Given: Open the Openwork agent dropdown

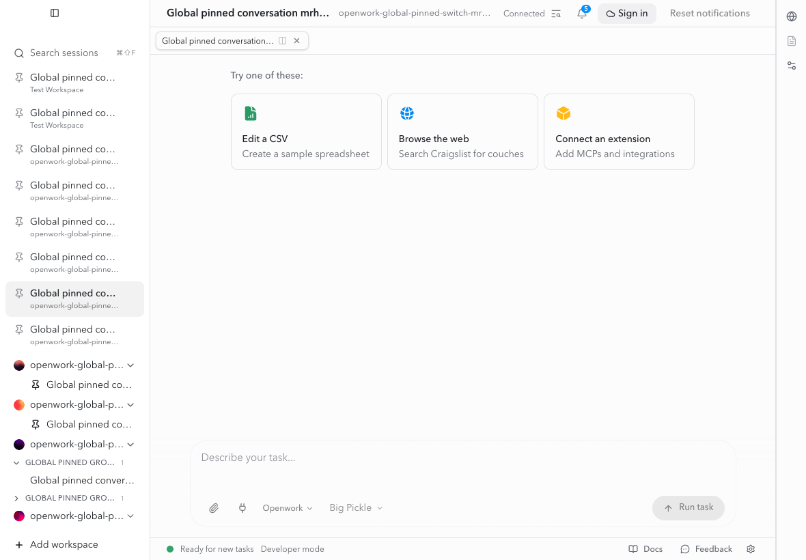Looking at the screenshot, I should [x=288, y=508].
